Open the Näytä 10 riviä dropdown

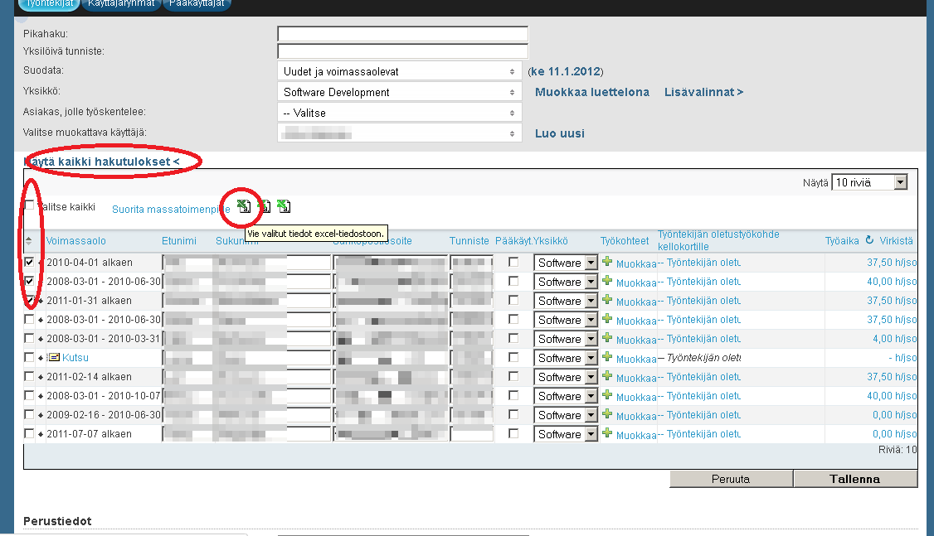[x=870, y=182]
